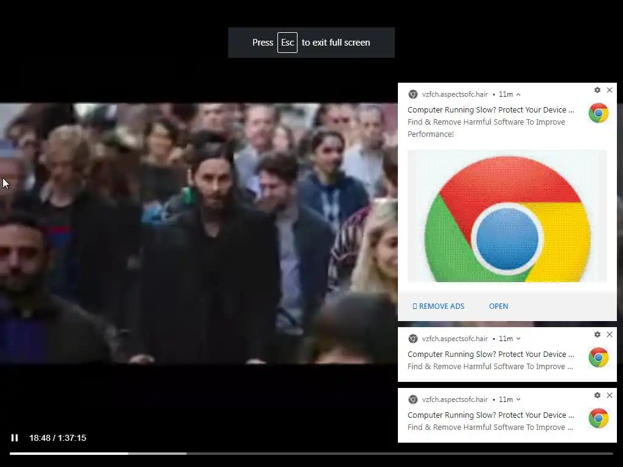This screenshot has width=623, height=467.
Task: Click the Chrome logo in the middle notification
Action: click(599, 358)
